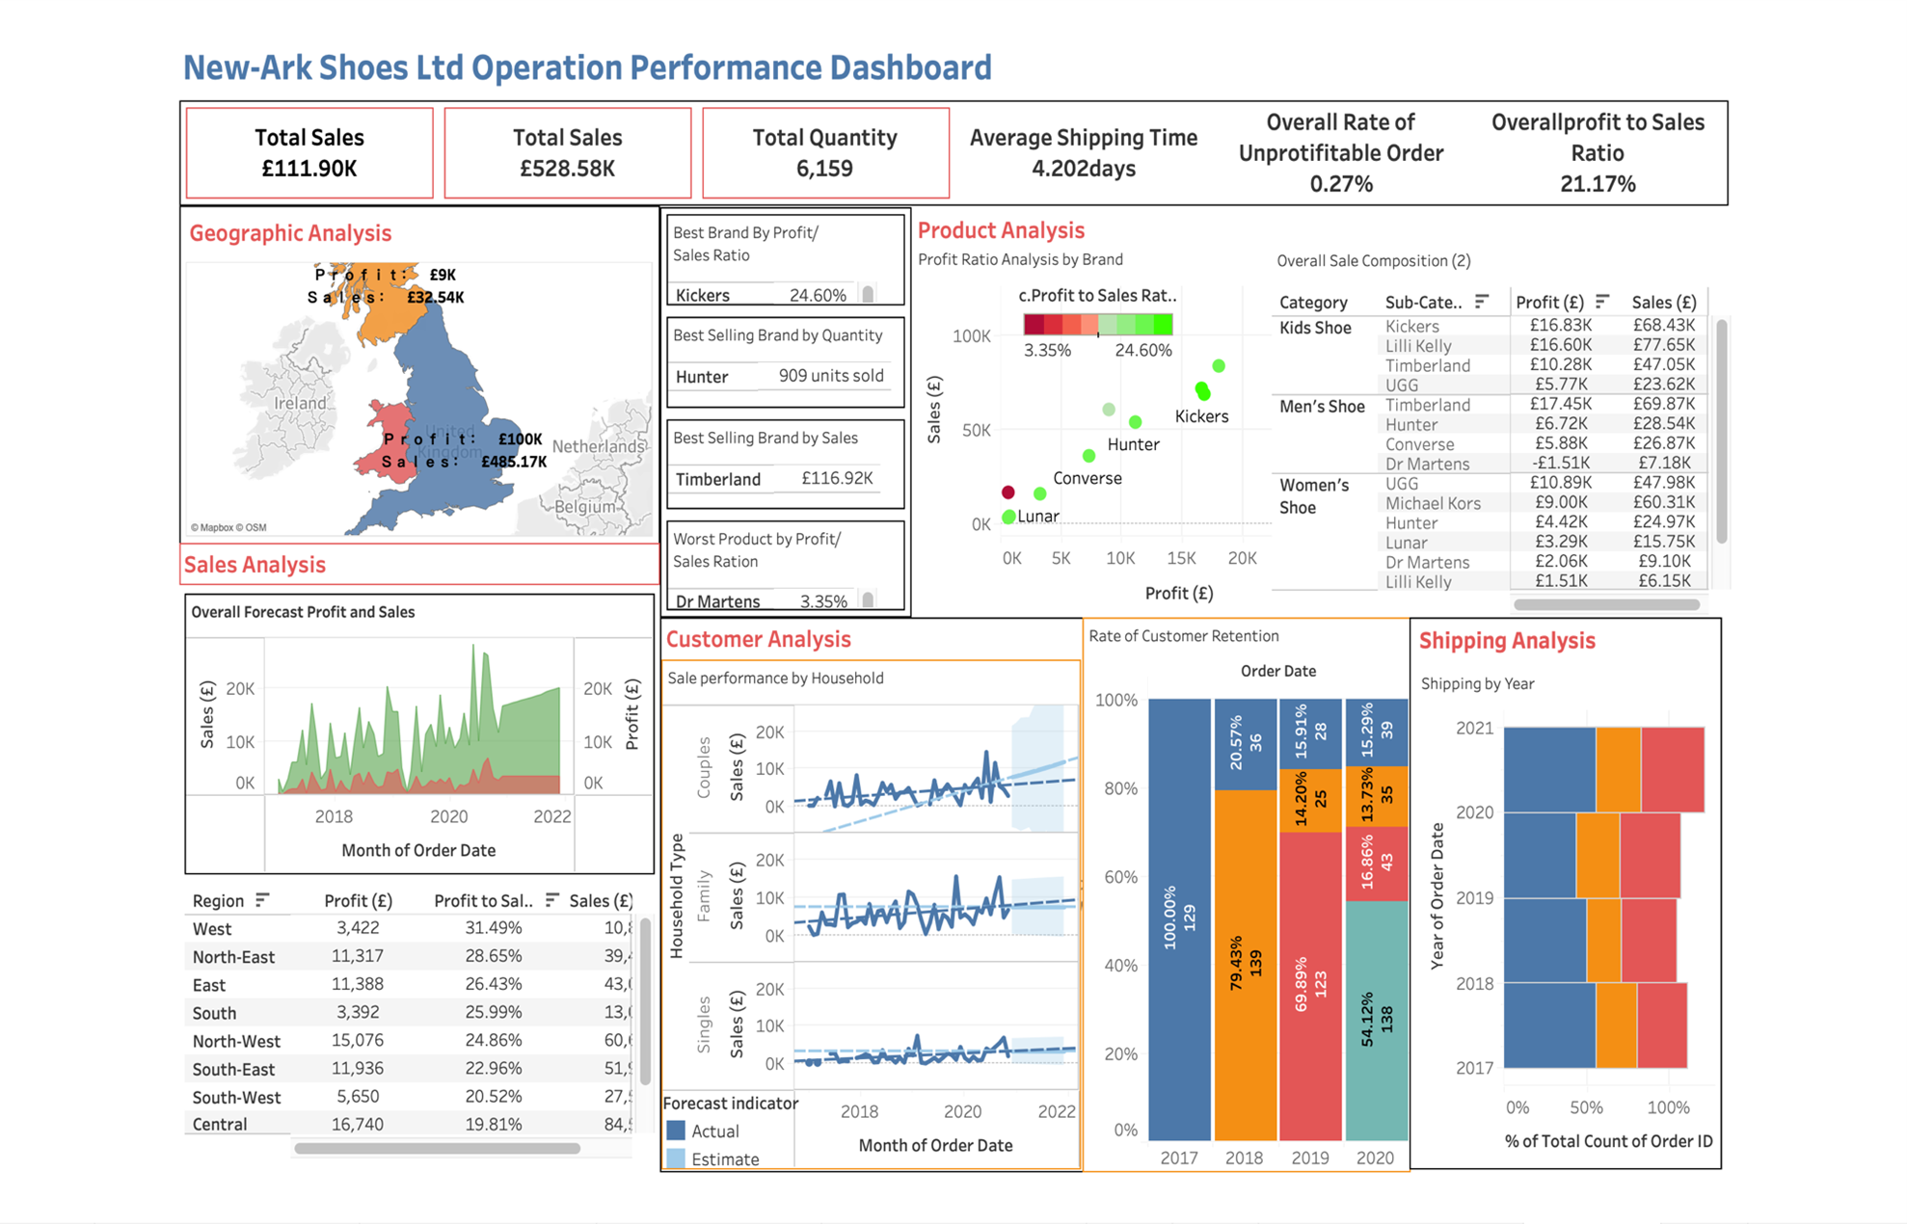1907x1224 pixels.
Task: Click the Kickers profit/sales ratio bar icon
Action: 869,296
